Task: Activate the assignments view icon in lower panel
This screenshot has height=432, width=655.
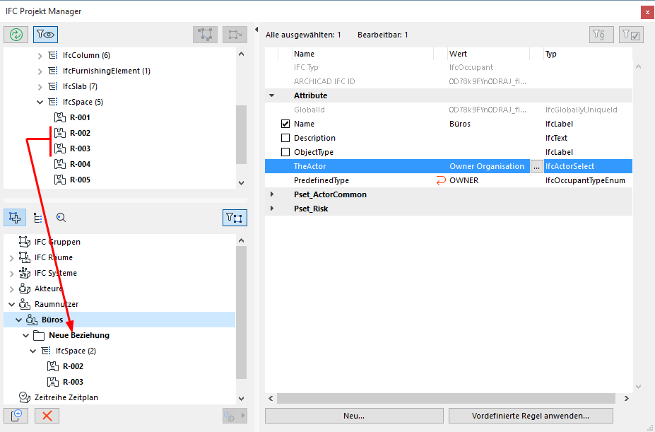Action: pos(15,218)
